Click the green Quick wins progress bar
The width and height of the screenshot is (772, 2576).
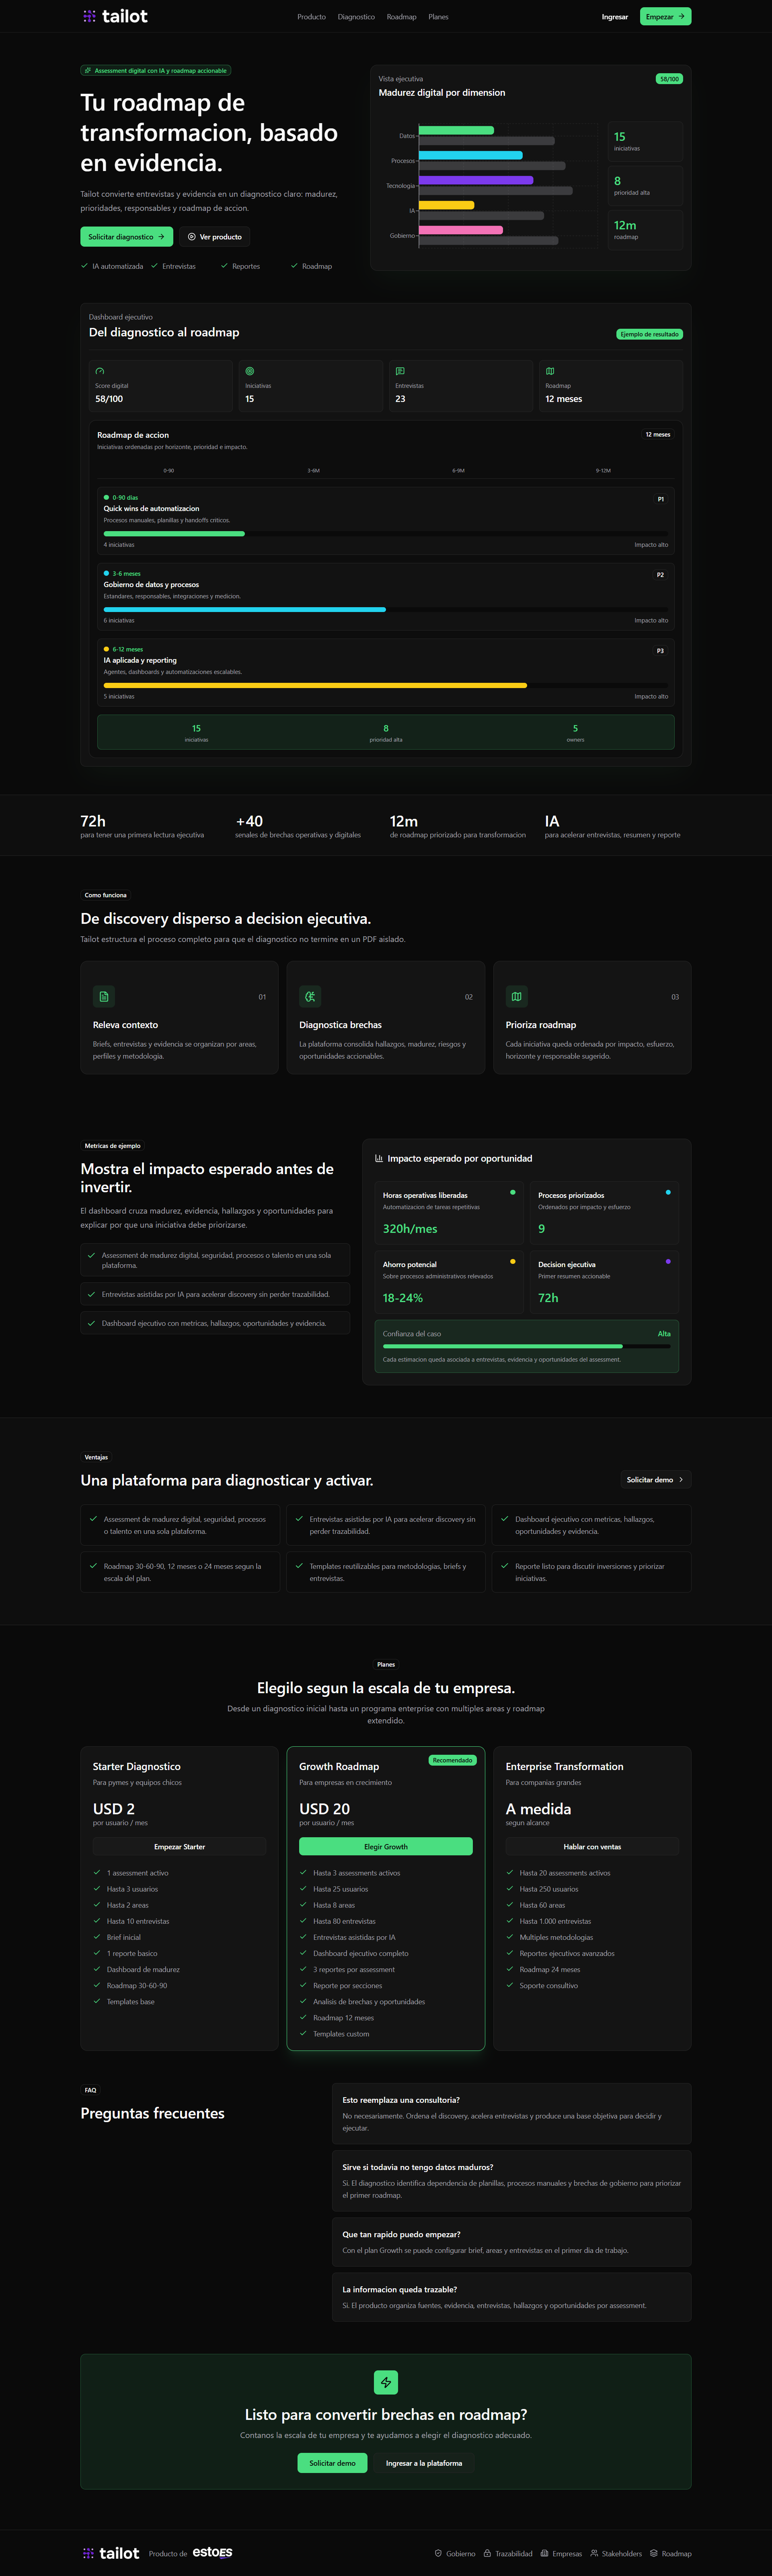[x=174, y=533]
